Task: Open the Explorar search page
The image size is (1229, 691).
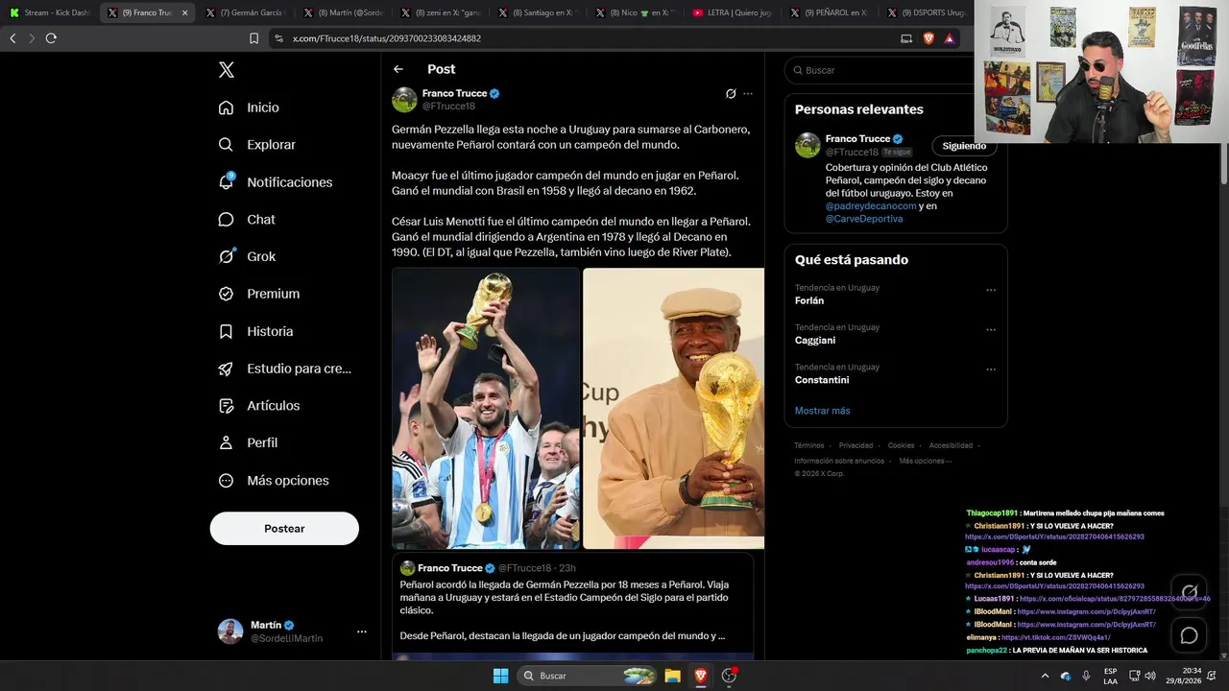Action: coord(256,145)
